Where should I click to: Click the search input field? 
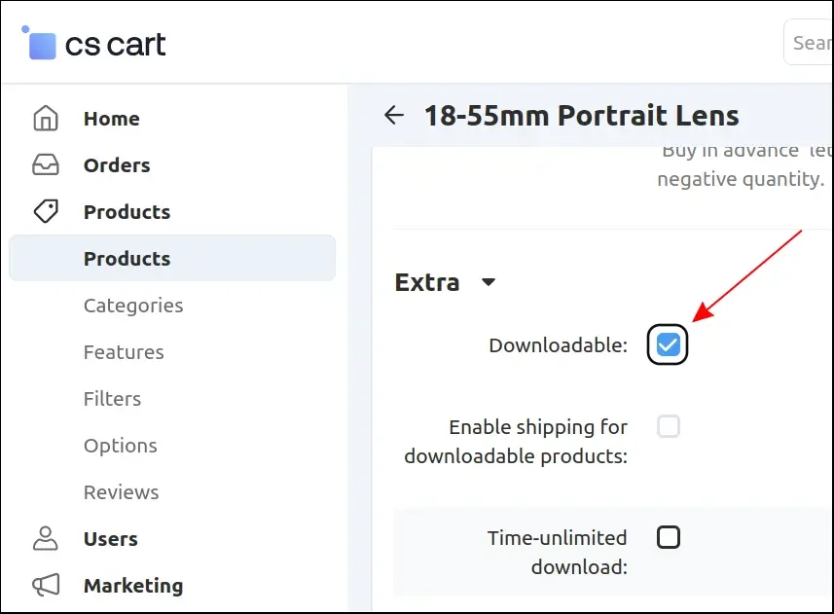pyautogui.click(x=810, y=43)
